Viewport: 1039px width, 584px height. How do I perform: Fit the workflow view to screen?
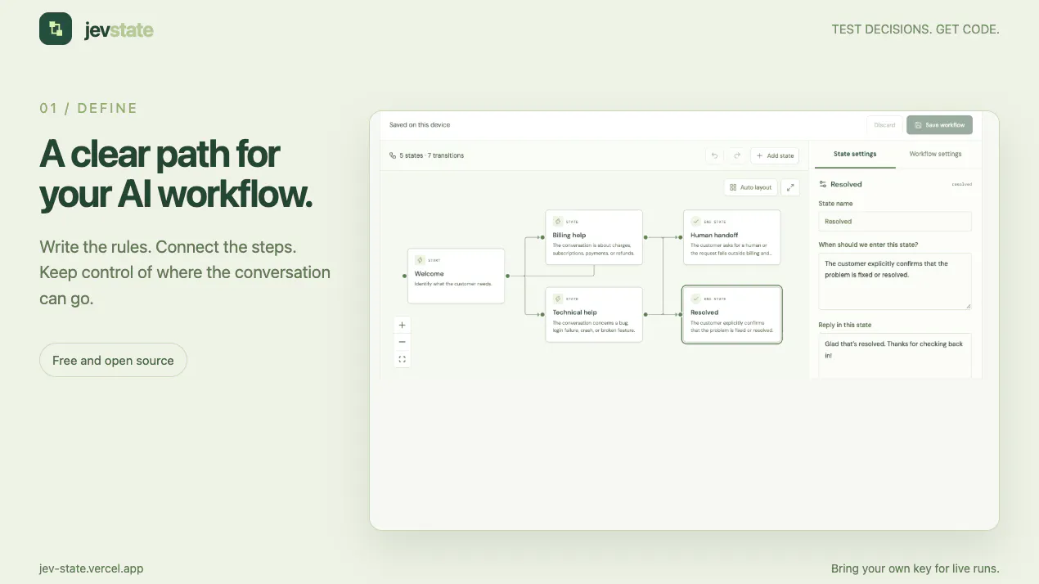(402, 359)
